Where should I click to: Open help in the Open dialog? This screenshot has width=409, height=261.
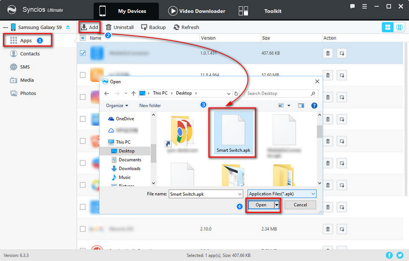314,106
